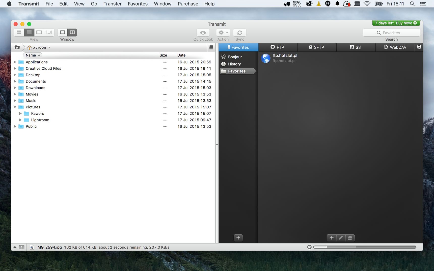
Task: Select the Lightroom folder name
Action: [x=40, y=120]
